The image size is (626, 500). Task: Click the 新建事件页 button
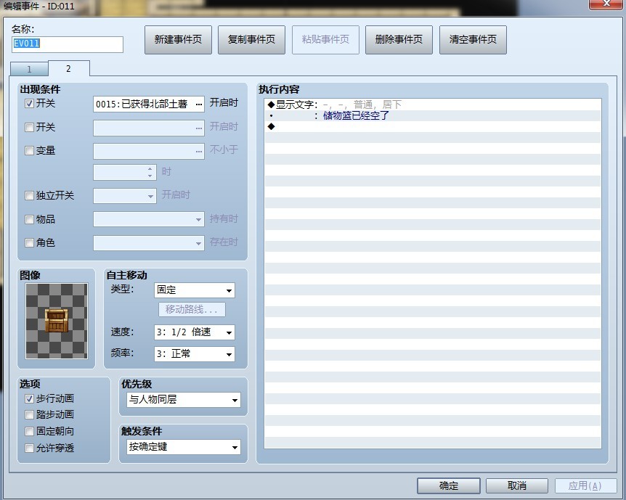click(178, 39)
